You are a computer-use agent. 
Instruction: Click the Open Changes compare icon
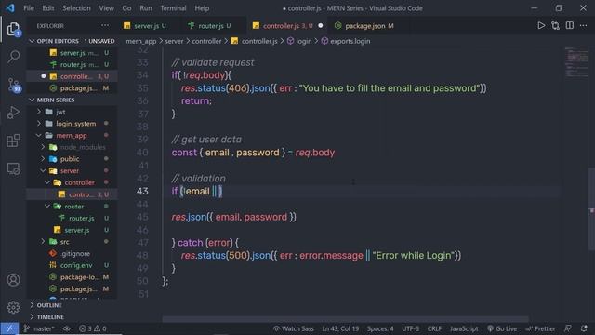click(556, 25)
